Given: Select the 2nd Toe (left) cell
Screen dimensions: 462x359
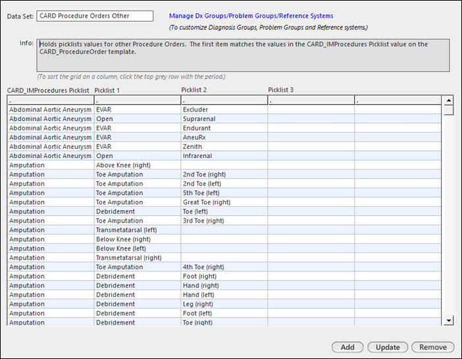Looking at the screenshot, I should (x=224, y=184).
